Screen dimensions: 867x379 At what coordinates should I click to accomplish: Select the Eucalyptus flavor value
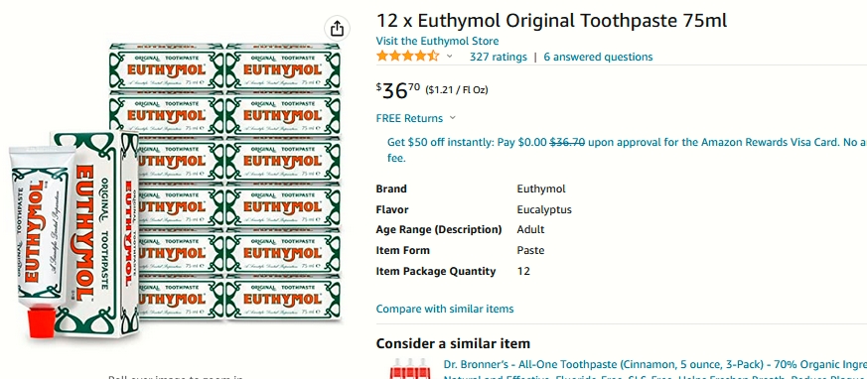coord(544,209)
